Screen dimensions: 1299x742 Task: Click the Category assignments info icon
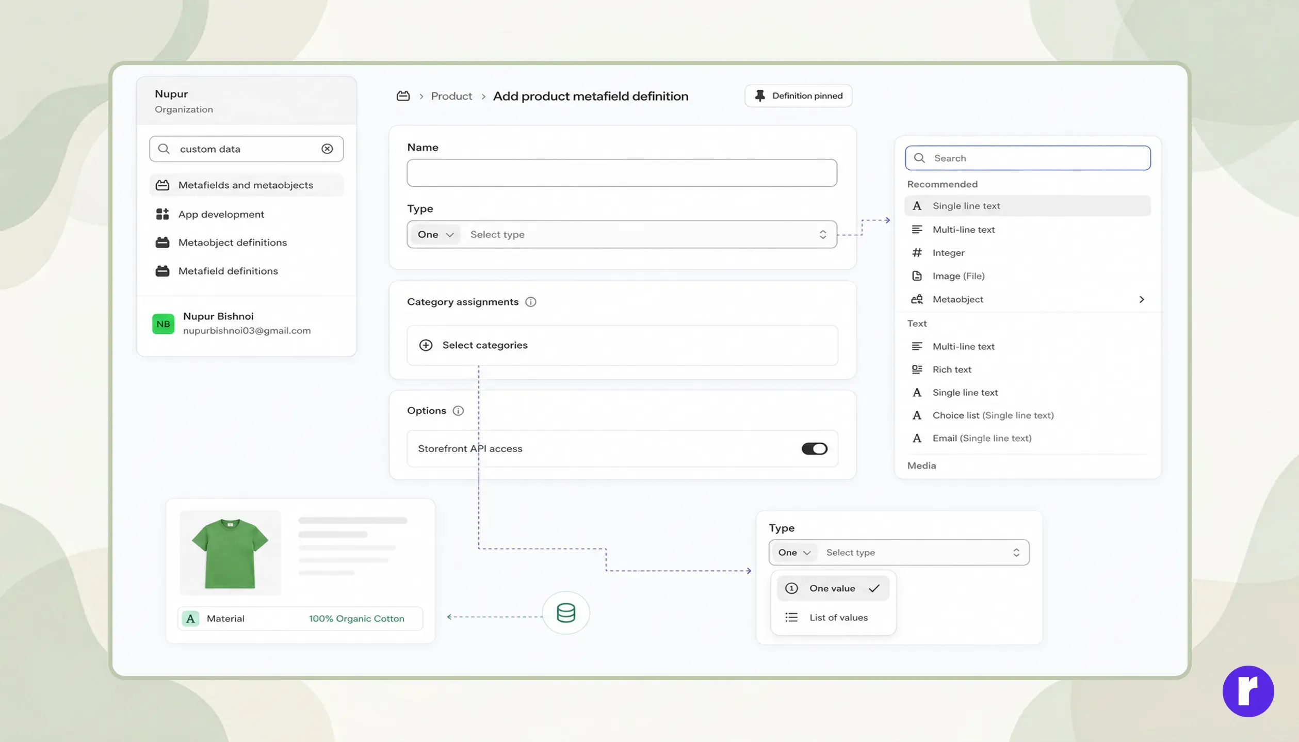(530, 302)
